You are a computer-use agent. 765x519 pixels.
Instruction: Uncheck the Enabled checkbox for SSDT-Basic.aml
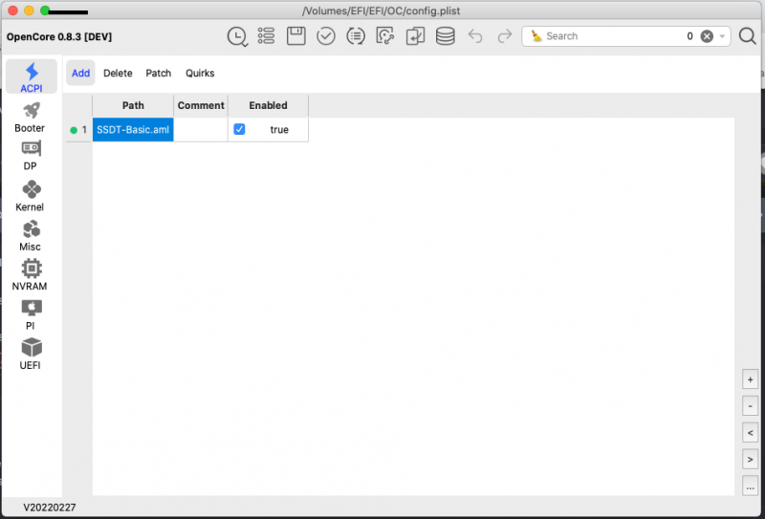coord(239,129)
